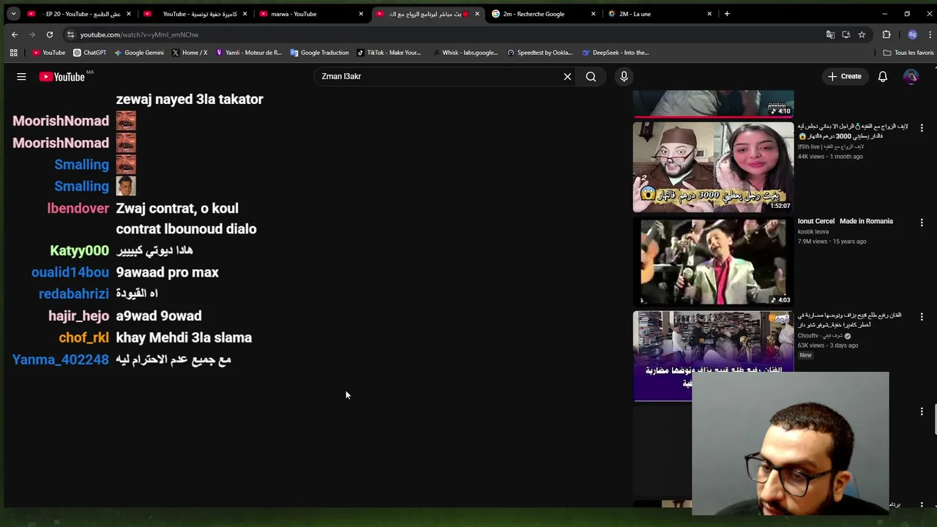Open the 'Home / X' bookmark
Viewport: 937px width, 527px height.
point(190,53)
